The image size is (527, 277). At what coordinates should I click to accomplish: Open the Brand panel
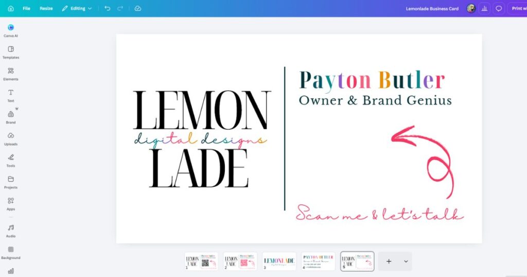coord(11,117)
